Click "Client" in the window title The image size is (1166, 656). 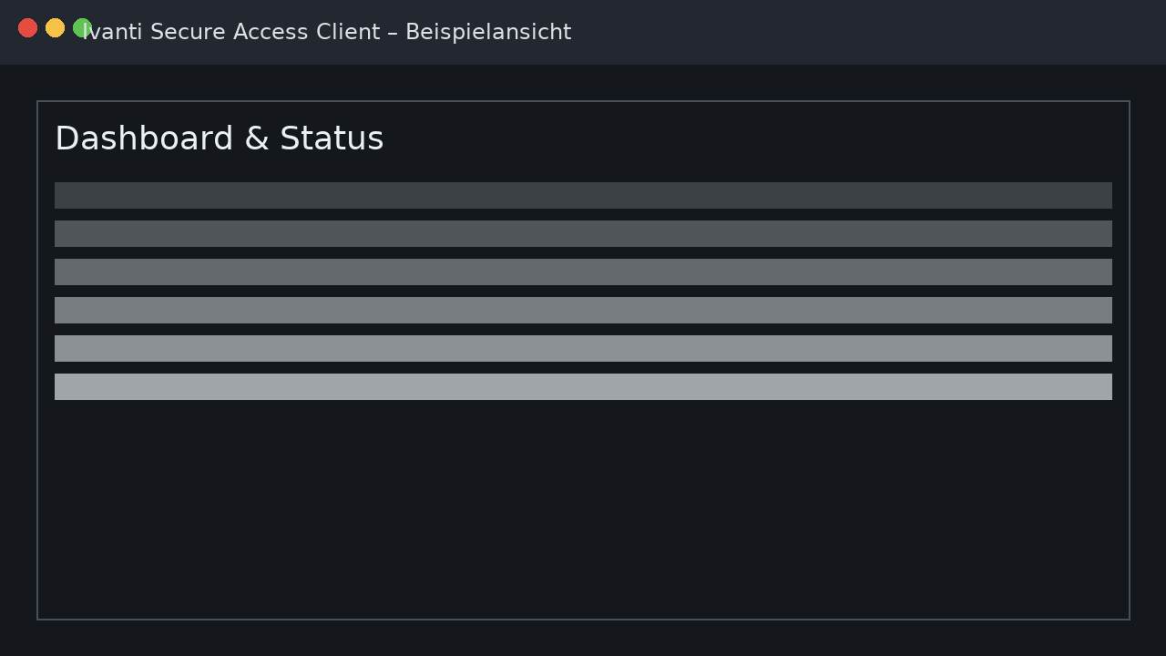[x=348, y=32]
